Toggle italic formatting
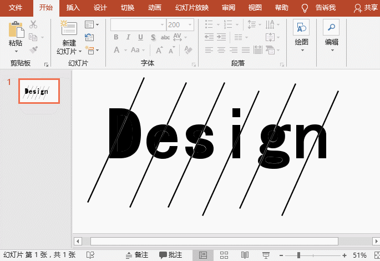This screenshot has height=261, width=380. point(128,37)
